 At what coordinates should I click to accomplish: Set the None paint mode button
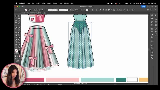tap(19, 56)
